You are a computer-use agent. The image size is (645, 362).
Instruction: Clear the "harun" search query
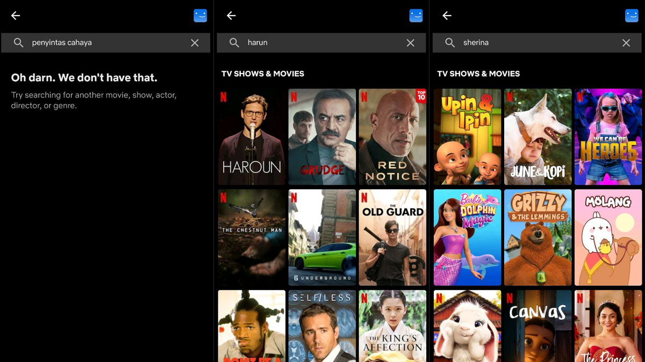point(411,43)
